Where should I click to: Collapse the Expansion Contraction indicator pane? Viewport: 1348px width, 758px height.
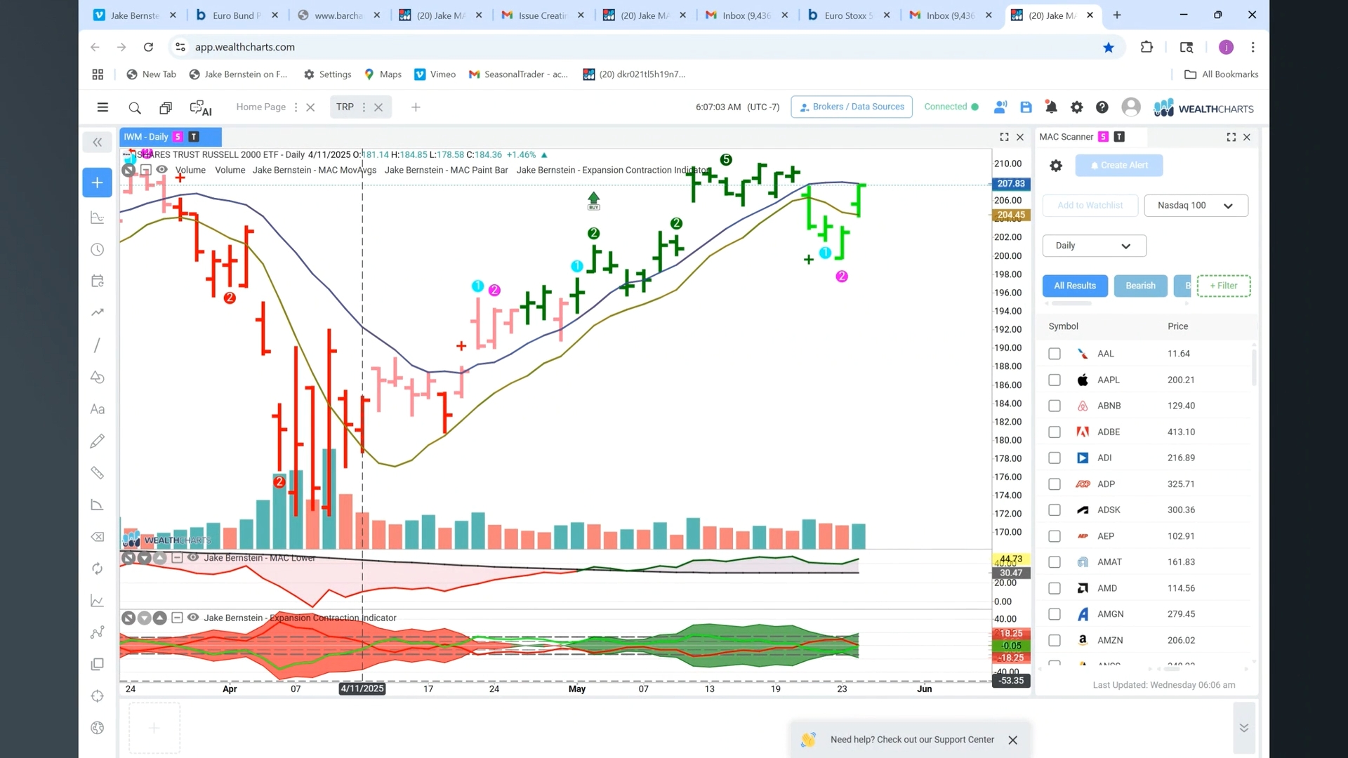[x=177, y=618]
